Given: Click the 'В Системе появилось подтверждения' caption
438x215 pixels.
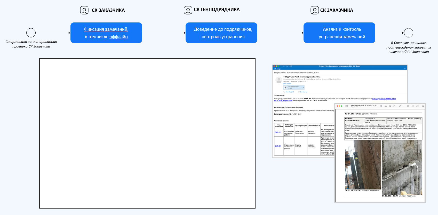Looking at the screenshot, I should point(409,47).
